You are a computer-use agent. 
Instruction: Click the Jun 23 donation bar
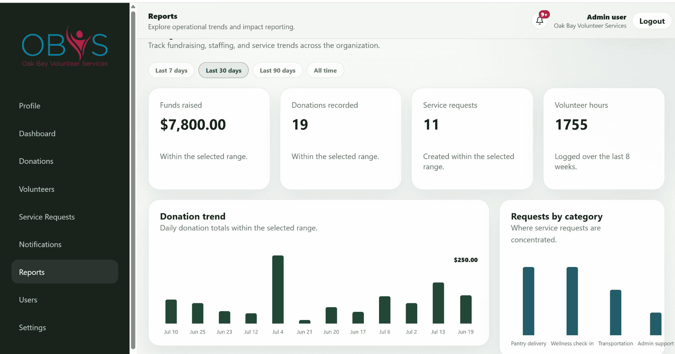click(x=224, y=317)
